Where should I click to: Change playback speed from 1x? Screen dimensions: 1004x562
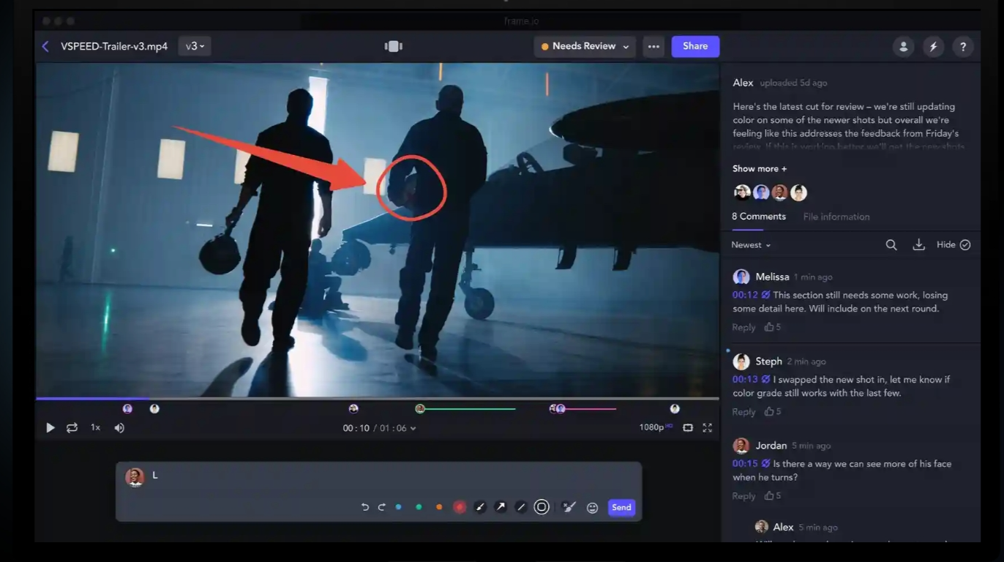pos(95,427)
